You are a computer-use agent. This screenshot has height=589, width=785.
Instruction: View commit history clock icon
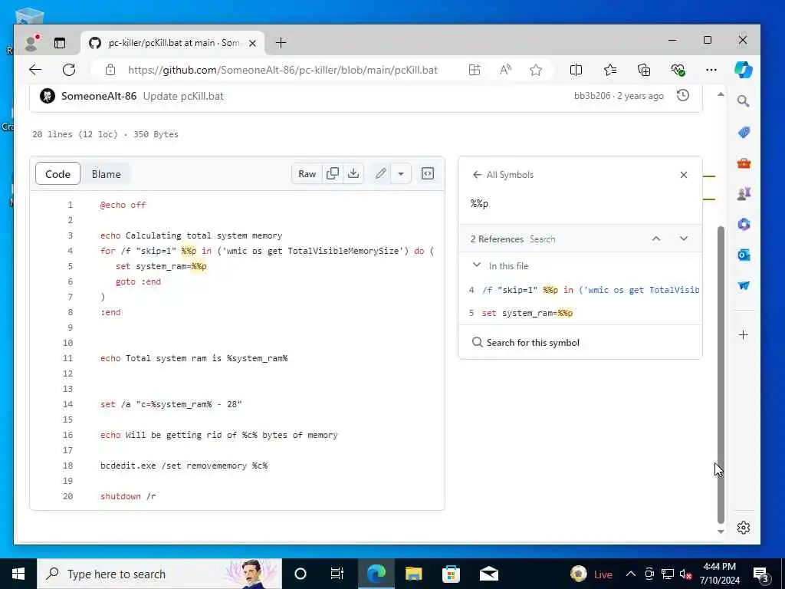coord(683,95)
